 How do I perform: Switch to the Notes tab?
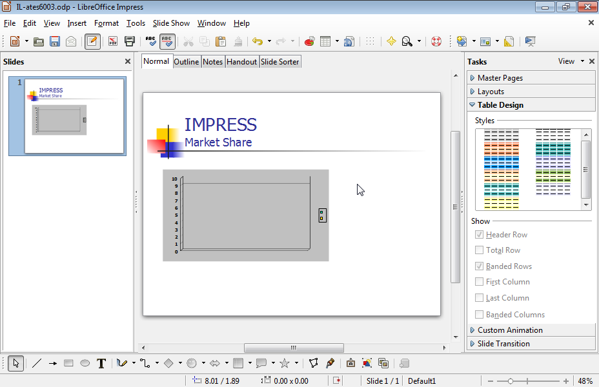point(213,62)
